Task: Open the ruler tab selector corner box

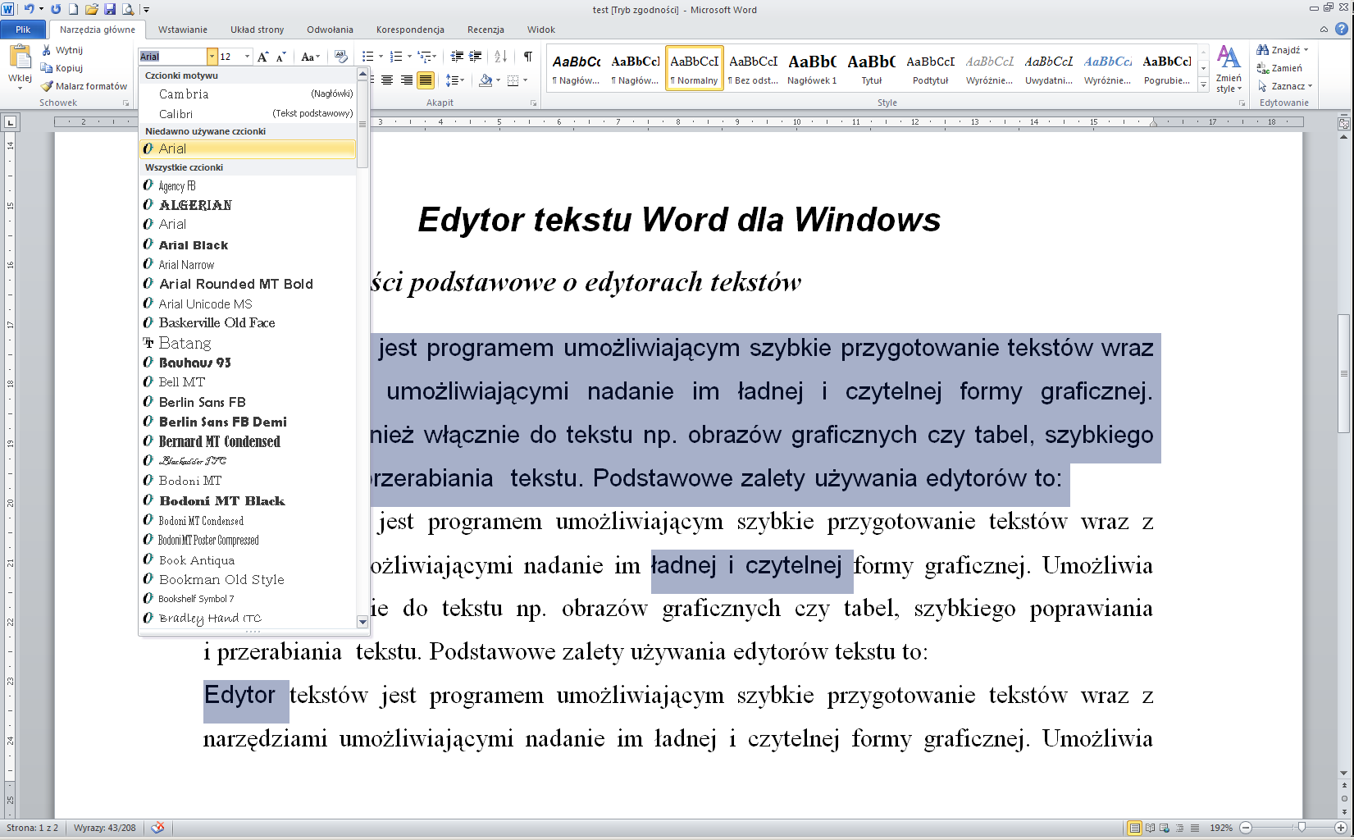Action: click(11, 122)
